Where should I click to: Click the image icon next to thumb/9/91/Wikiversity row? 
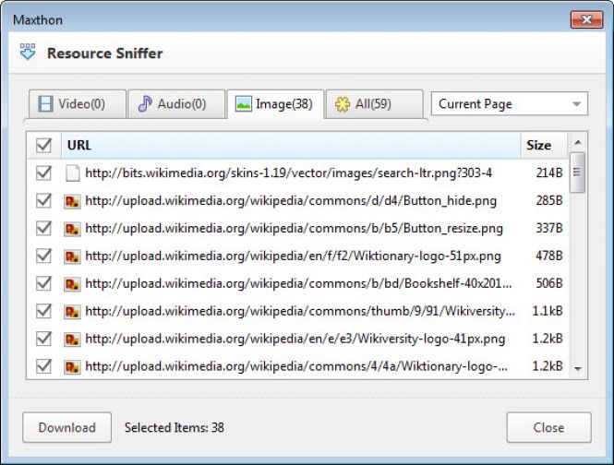tap(72, 312)
